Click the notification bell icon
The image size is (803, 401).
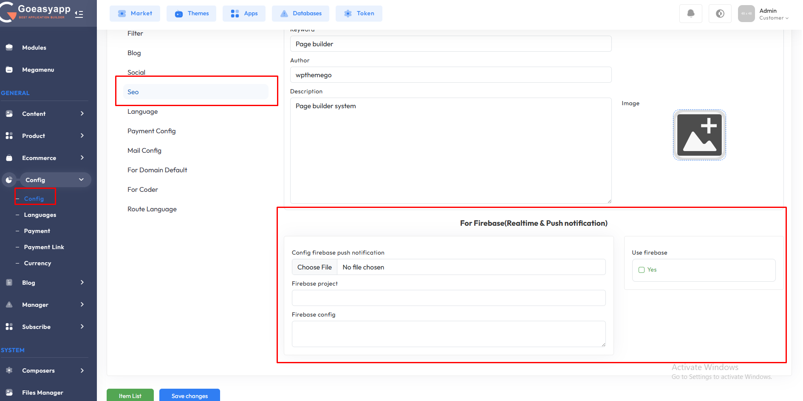pyautogui.click(x=690, y=14)
